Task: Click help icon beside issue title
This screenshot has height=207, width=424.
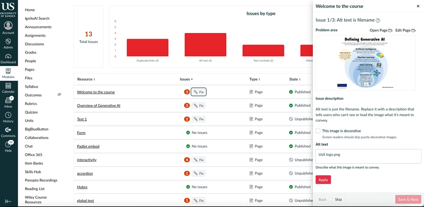Action: click(378, 20)
